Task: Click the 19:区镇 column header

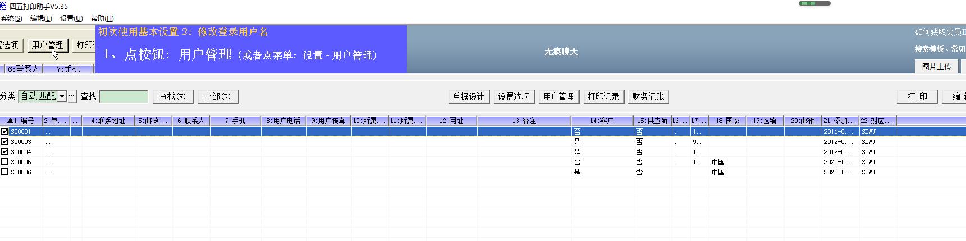Action: (765, 121)
